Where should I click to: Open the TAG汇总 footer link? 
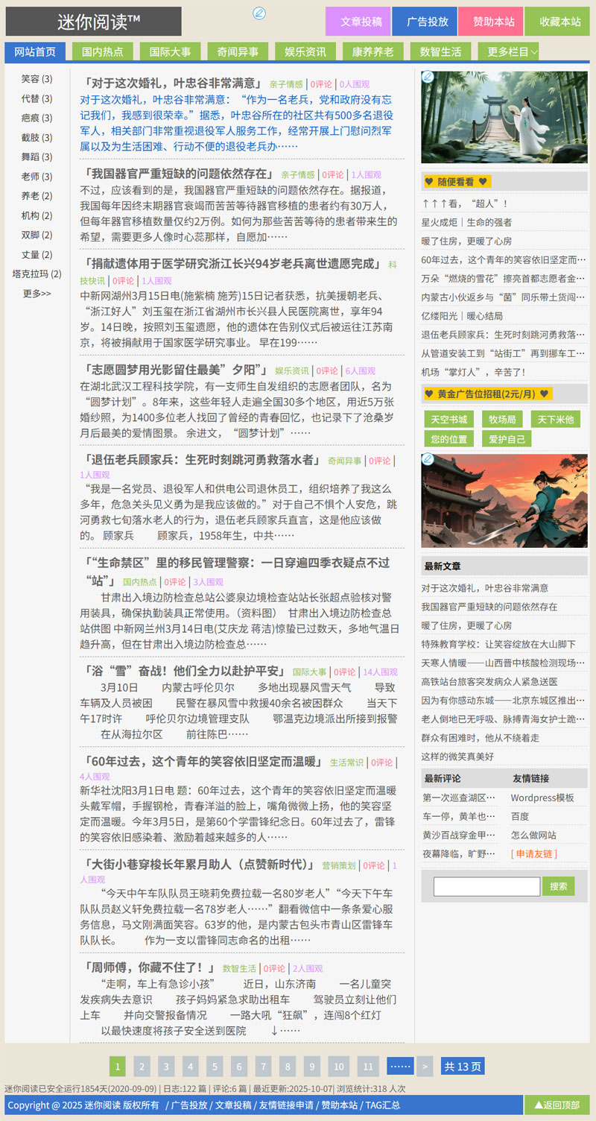382,1105
